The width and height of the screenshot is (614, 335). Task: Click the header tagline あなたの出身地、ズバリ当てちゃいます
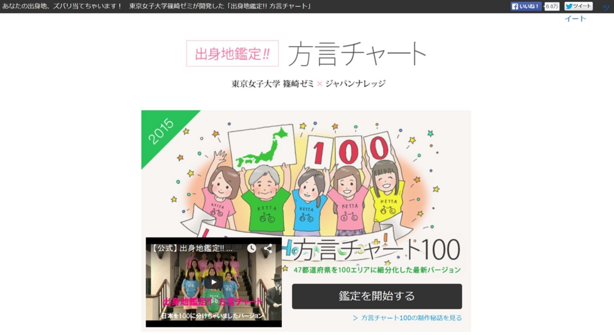tap(62, 6)
